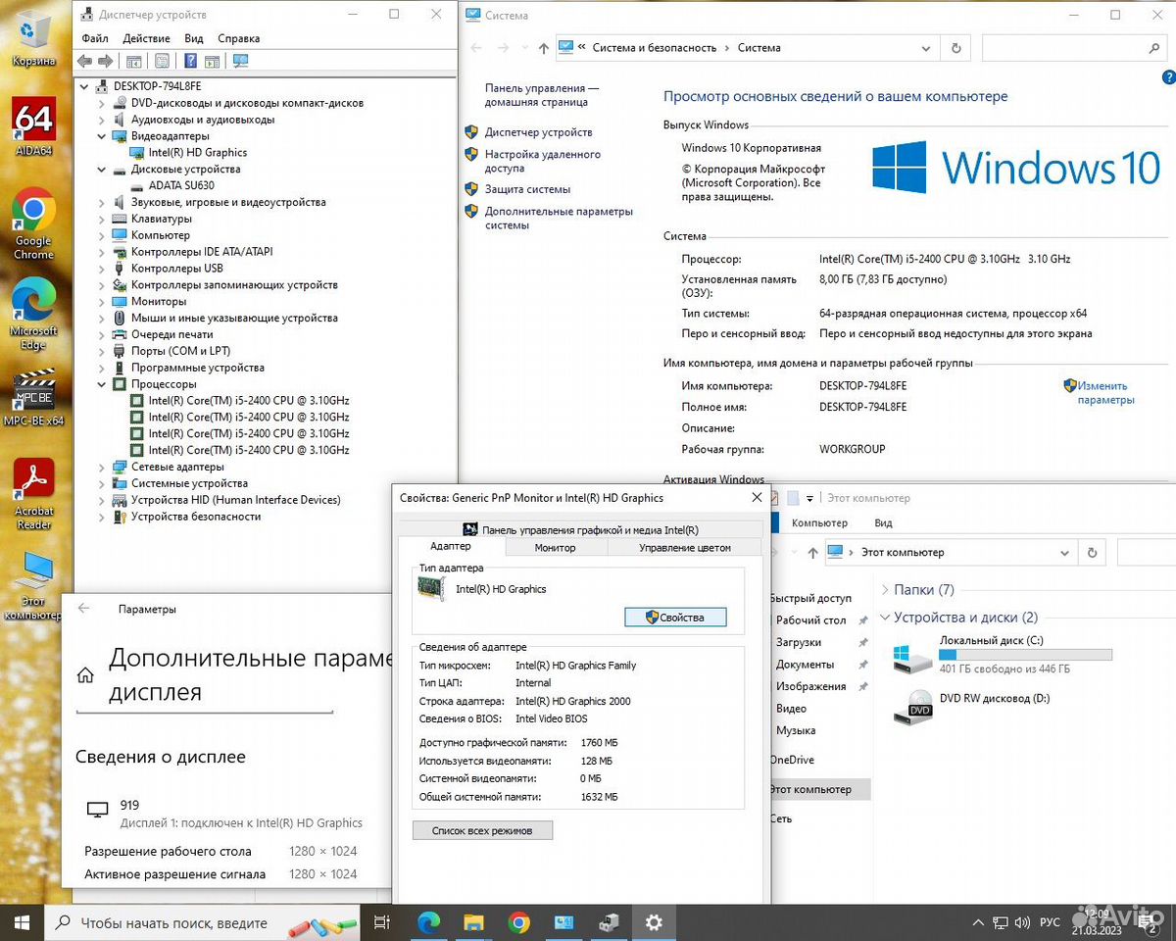The image size is (1176, 941).
Task: Click the volume speaker icon in system tray
Action: point(1021,923)
